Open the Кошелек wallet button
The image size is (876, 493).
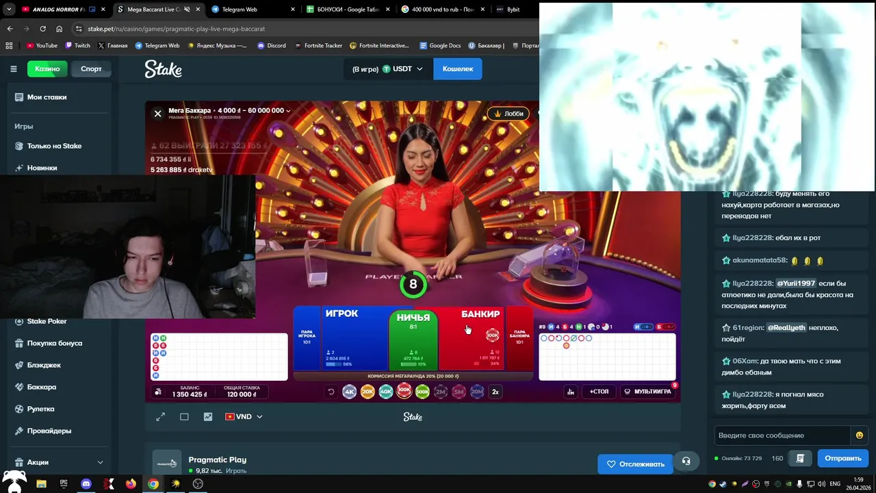tap(458, 68)
